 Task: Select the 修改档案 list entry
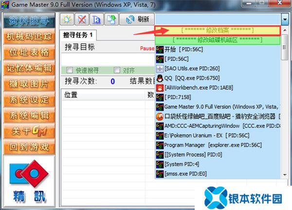pyautogui.click(x=218, y=31)
